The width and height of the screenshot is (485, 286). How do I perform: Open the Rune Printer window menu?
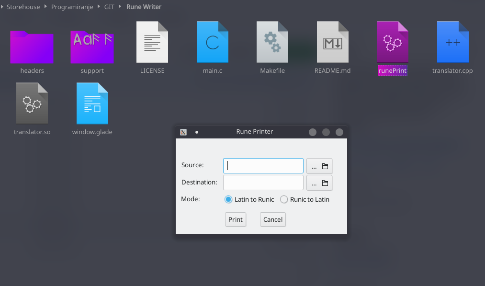pyautogui.click(x=183, y=132)
